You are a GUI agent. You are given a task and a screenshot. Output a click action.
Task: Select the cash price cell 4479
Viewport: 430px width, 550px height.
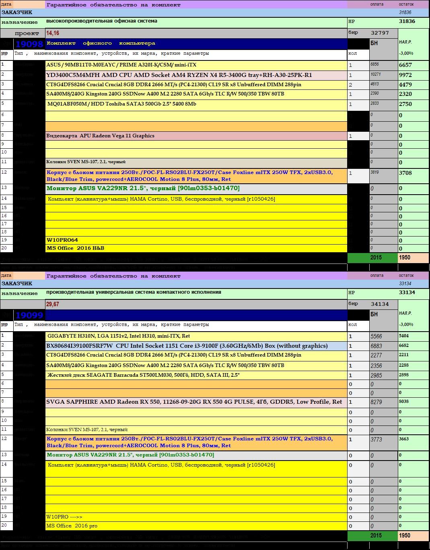click(414, 85)
